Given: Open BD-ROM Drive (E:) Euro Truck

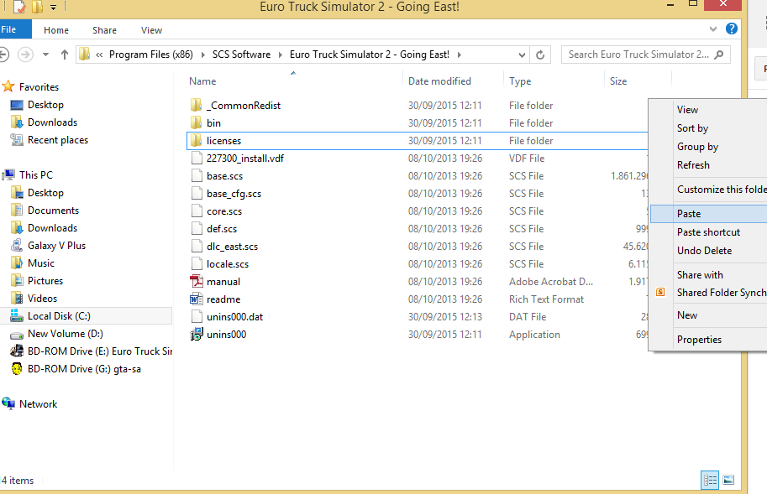Looking at the screenshot, I should [100, 351].
